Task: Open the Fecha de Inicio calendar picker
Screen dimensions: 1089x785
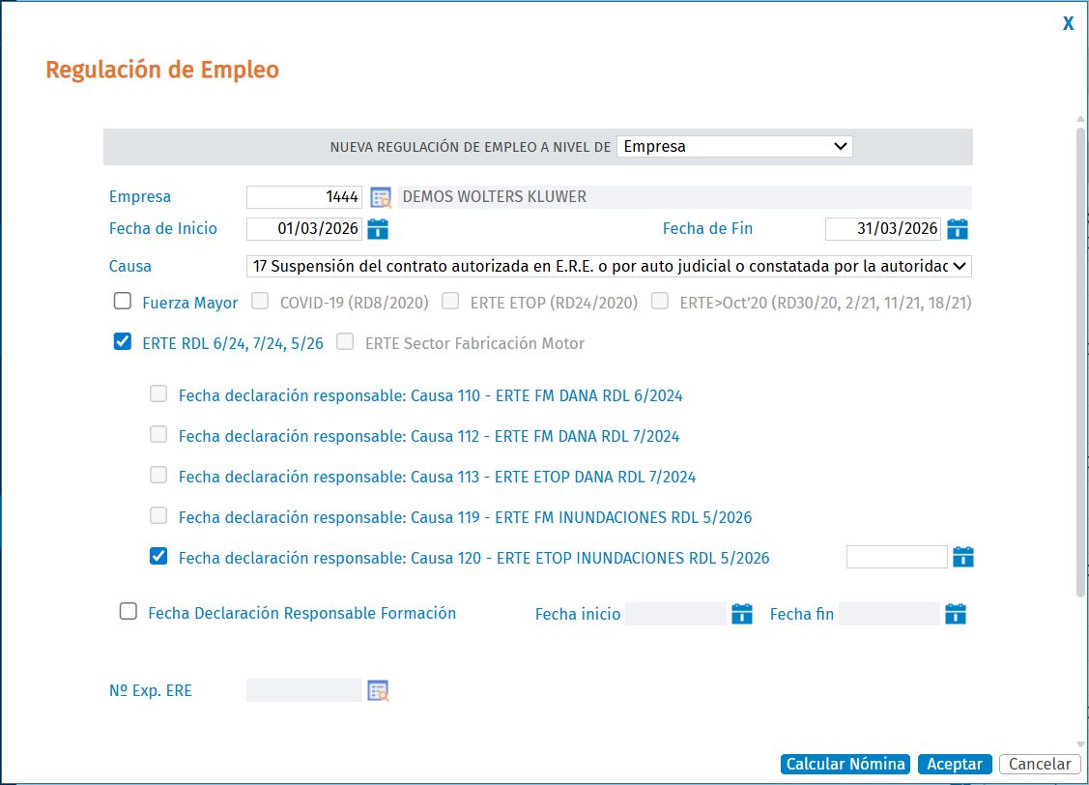Action: [x=378, y=228]
